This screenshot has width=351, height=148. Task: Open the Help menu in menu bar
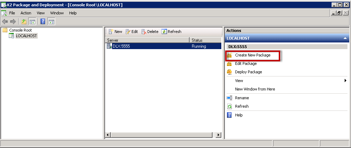pos(73,13)
